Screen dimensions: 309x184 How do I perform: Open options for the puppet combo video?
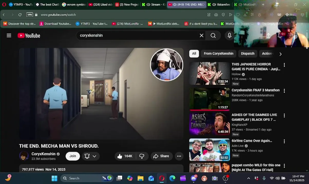(284, 166)
